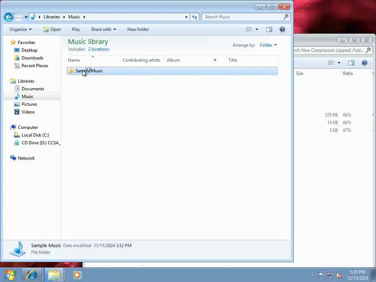Click the large music icon in details pane
This screenshot has height=282, width=376.
click(18, 249)
